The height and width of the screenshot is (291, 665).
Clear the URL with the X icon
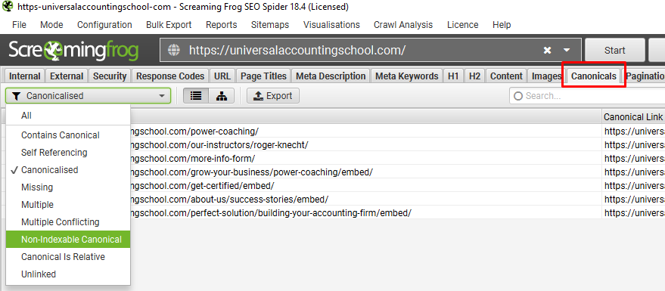pyautogui.click(x=548, y=51)
